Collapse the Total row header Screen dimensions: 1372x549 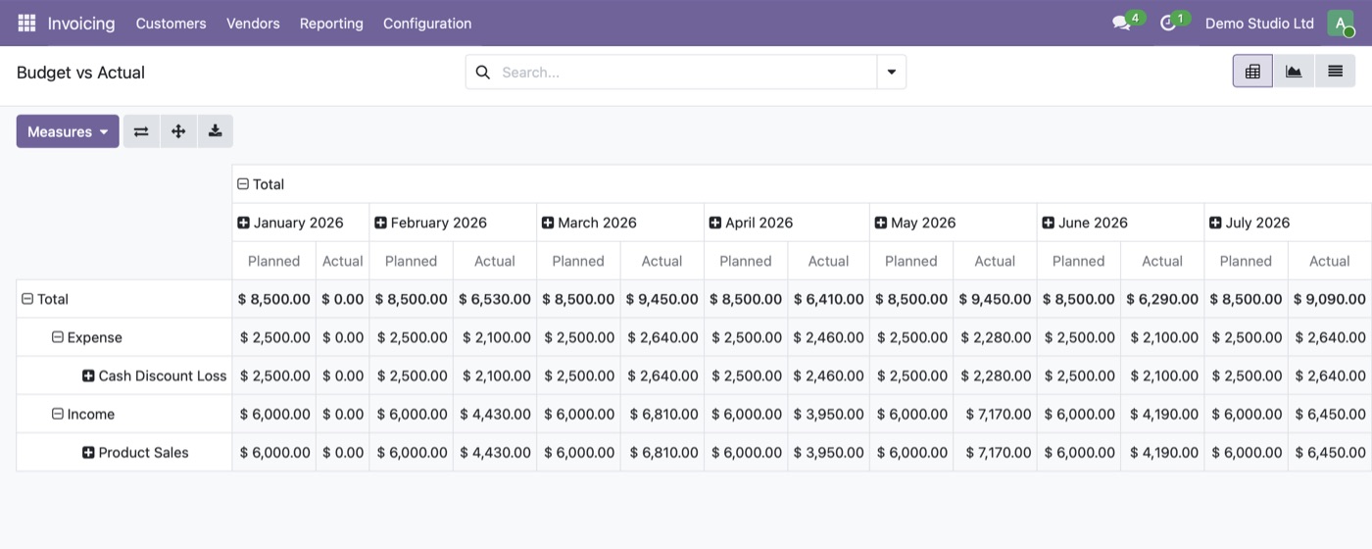click(46, 299)
